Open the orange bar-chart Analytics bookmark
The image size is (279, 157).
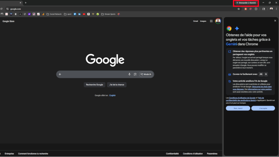[x=43, y=14]
